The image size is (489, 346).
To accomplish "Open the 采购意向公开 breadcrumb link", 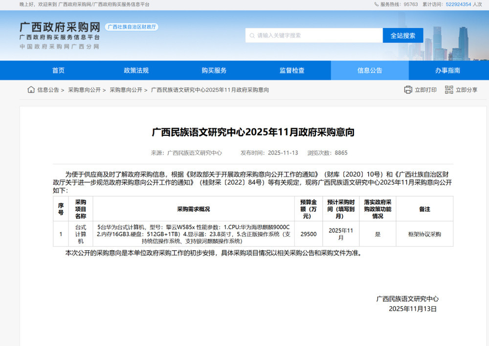I will (x=85, y=89).
